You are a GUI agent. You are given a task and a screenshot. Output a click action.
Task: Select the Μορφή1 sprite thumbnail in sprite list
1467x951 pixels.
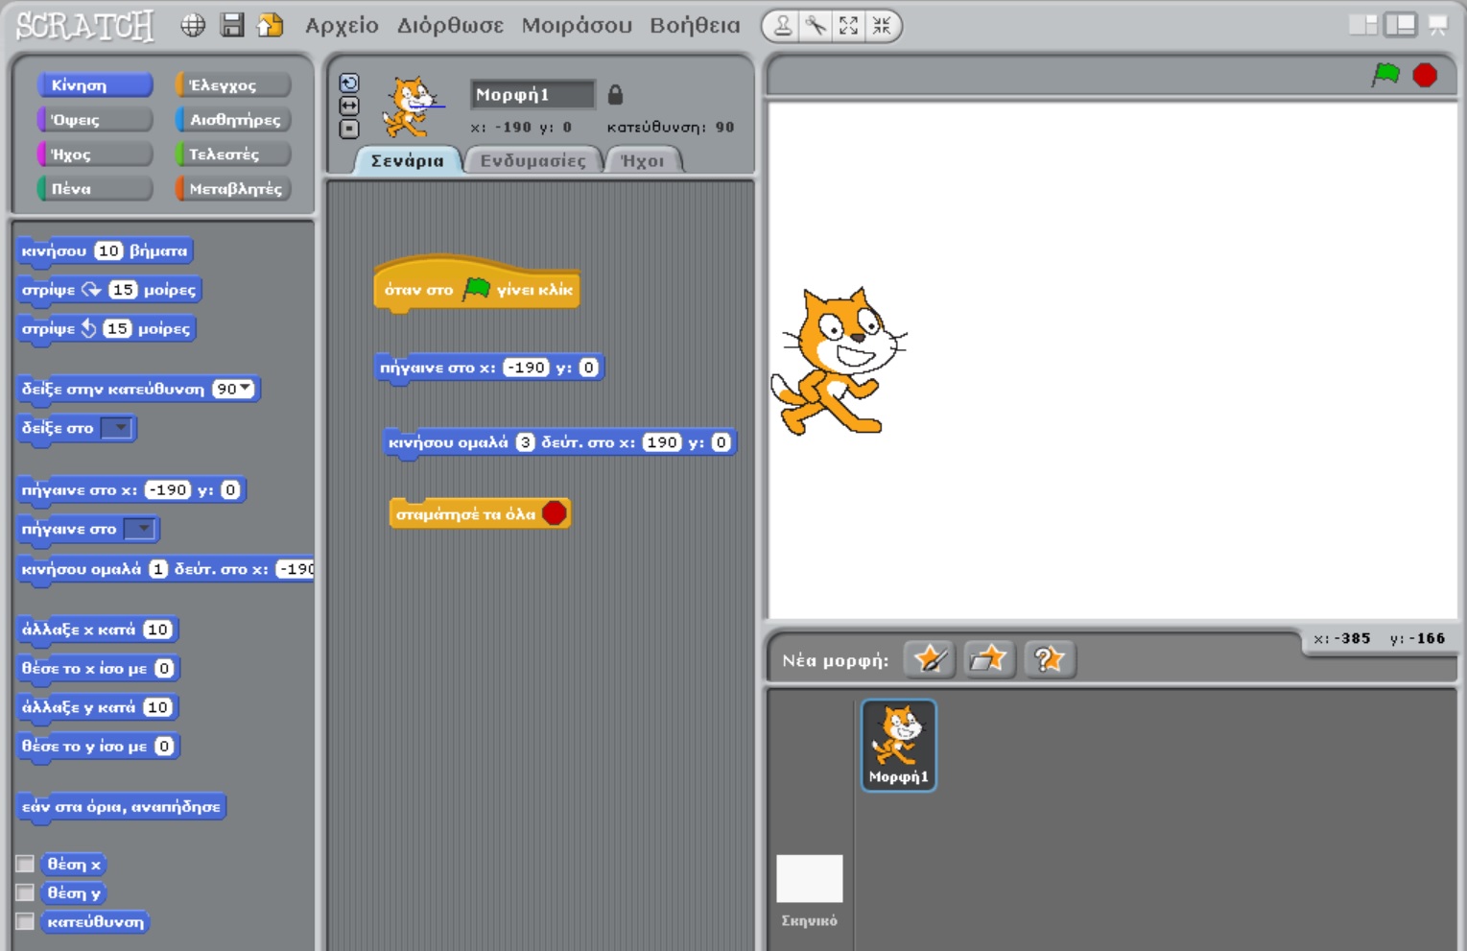point(899,745)
